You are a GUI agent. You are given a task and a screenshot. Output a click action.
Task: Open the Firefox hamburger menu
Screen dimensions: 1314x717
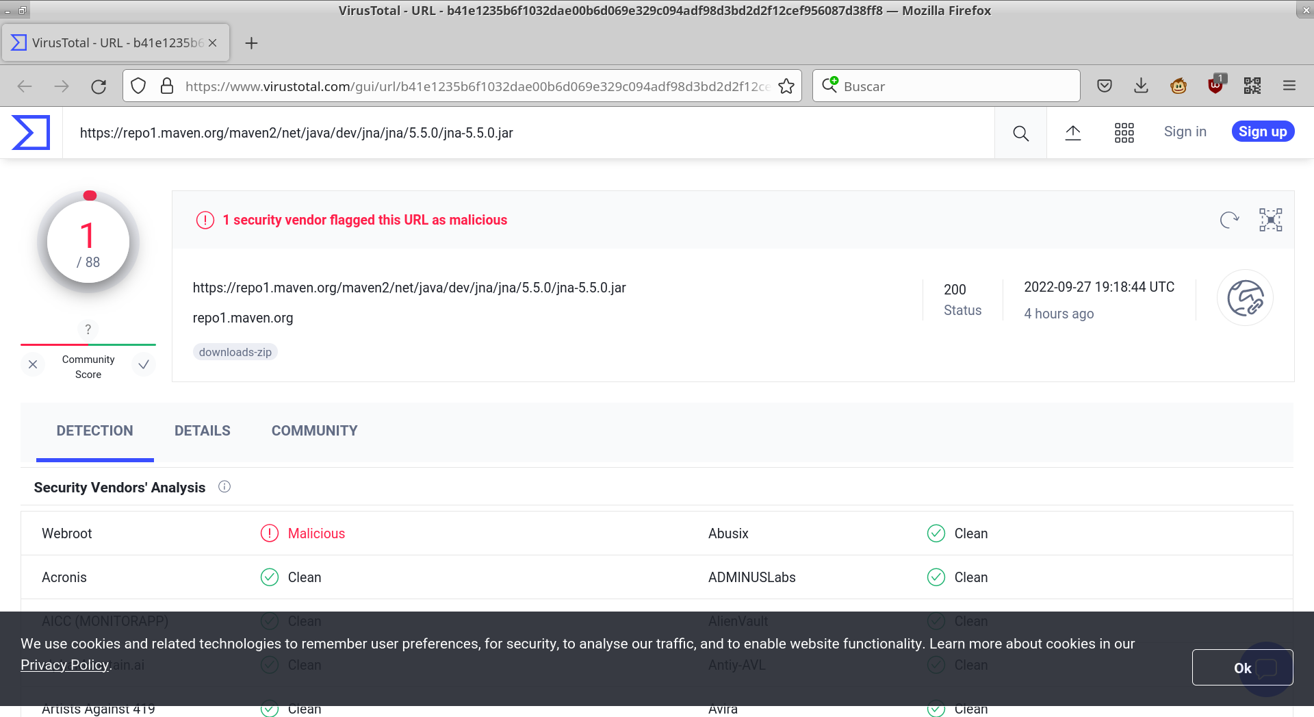pyautogui.click(x=1289, y=86)
